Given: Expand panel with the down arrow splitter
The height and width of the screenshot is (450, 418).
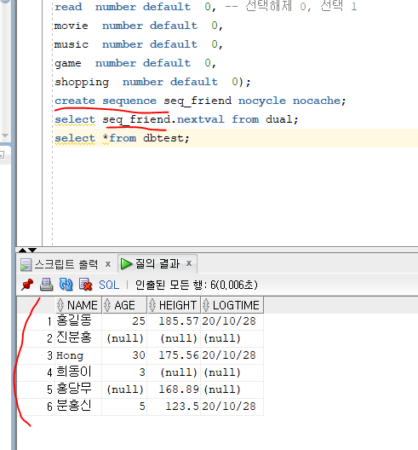Looking at the screenshot, I should pos(32,251).
